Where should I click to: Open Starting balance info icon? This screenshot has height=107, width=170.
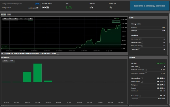(x=142, y=78)
